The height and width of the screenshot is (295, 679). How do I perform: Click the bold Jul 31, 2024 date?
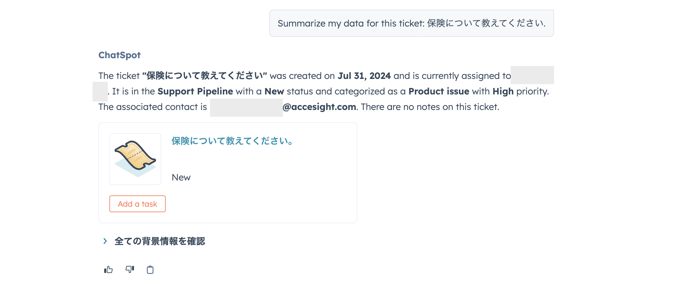[x=364, y=76]
